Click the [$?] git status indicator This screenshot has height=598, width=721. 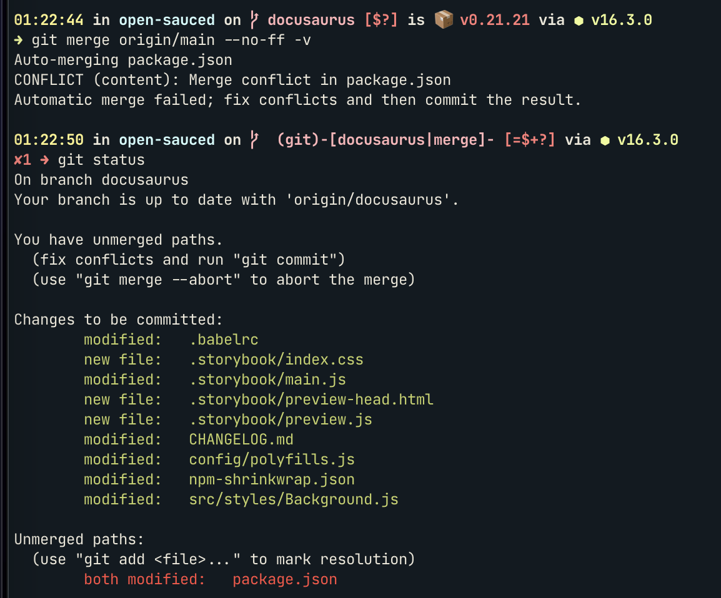point(381,20)
